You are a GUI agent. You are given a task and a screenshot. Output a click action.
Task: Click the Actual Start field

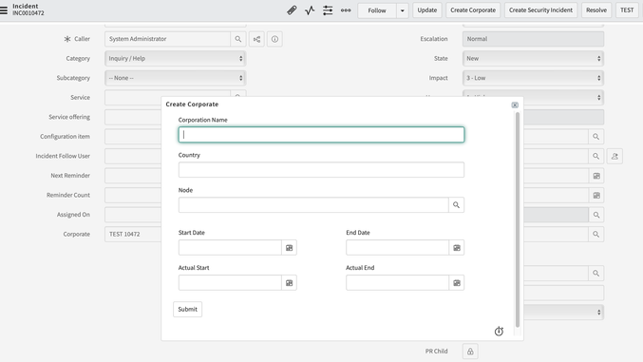(230, 283)
